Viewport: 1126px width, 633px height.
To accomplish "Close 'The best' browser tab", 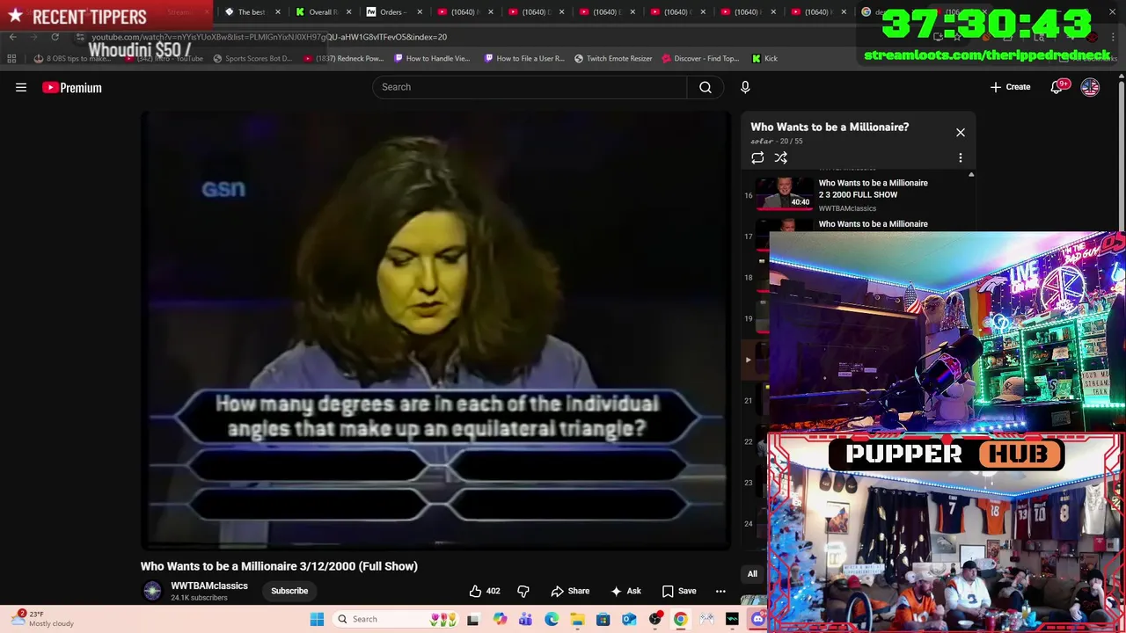I will [x=278, y=11].
